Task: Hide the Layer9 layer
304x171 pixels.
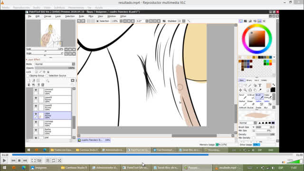Action: click(x=36, y=98)
